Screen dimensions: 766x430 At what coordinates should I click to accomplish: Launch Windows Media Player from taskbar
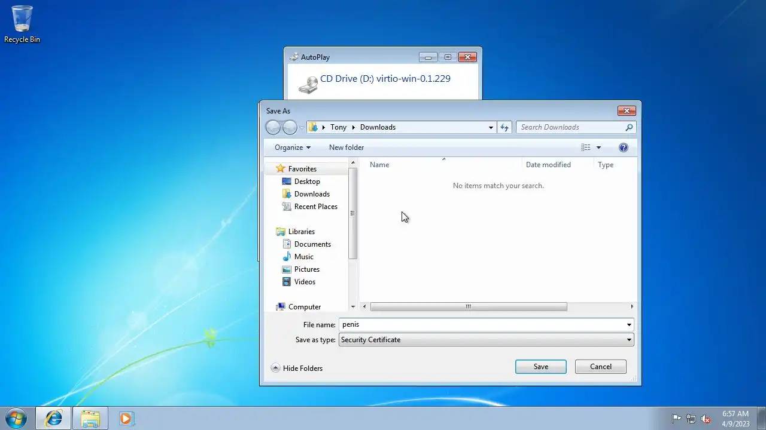126,418
